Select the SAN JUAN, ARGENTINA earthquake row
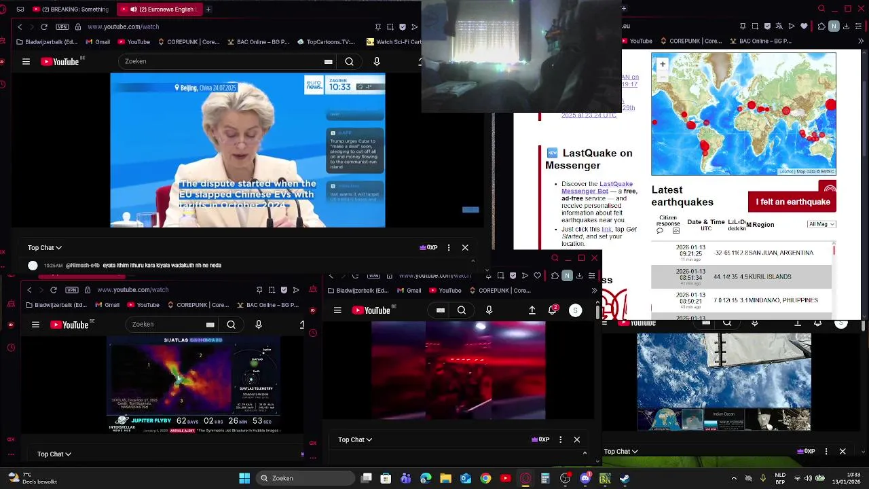 (x=741, y=253)
